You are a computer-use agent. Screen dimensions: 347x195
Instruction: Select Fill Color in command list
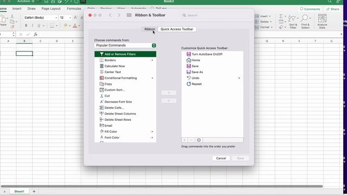[x=125, y=132]
